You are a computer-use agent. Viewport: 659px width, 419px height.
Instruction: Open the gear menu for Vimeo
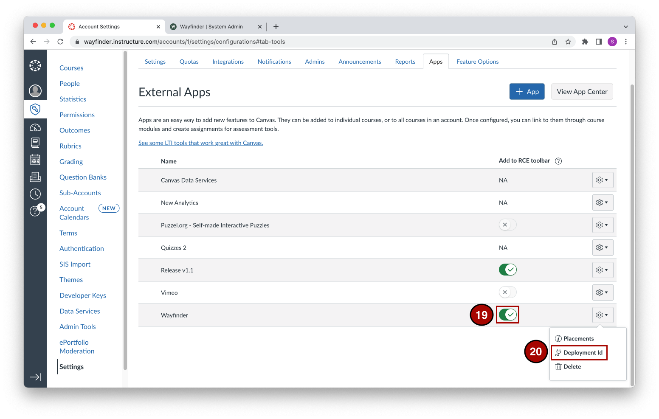pyautogui.click(x=603, y=292)
